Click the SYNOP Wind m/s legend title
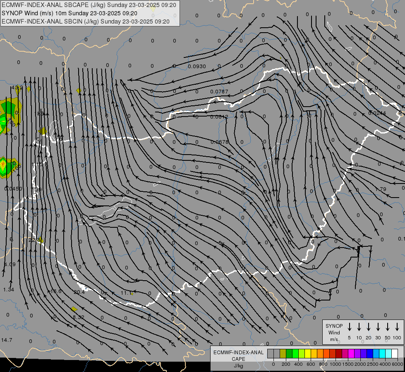 pos(334,332)
